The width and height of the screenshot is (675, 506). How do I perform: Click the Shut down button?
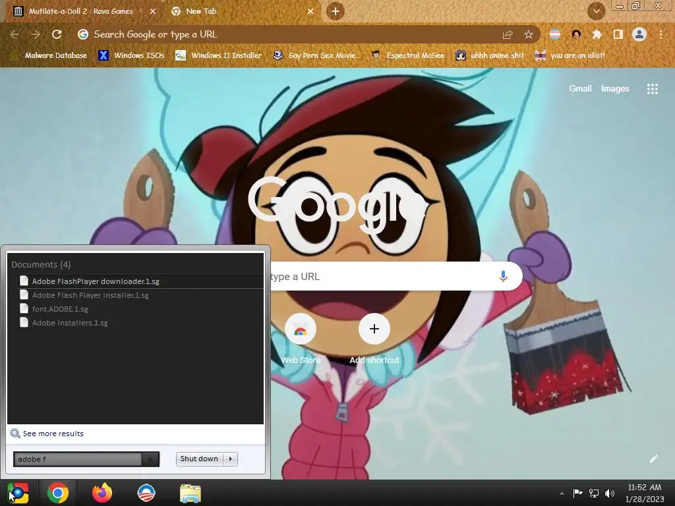tap(199, 459)
